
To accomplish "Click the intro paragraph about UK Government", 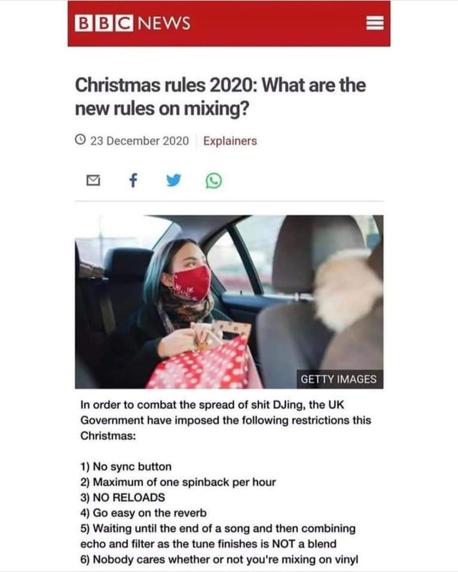I will click(225, 420).
